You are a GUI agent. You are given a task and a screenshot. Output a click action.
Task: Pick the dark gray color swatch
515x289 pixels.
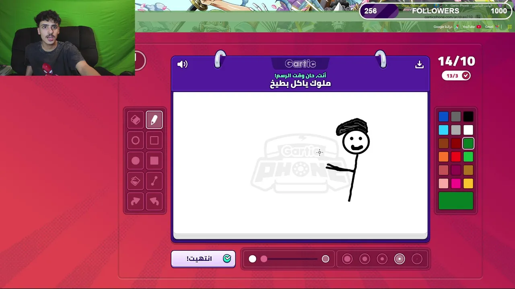(456, 117)
